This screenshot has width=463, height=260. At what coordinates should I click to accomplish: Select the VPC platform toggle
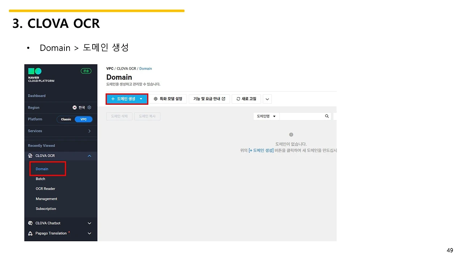click(84, 119)
